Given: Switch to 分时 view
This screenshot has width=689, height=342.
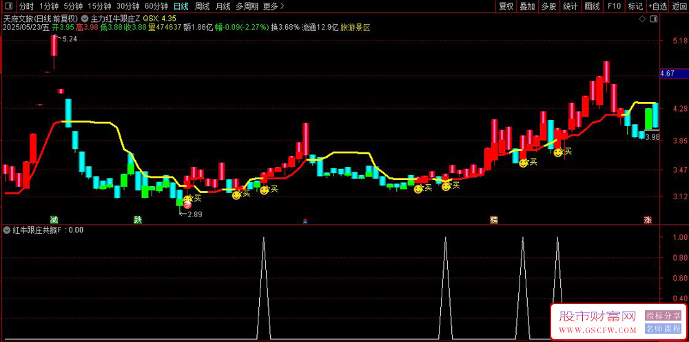Looking at the screenshot, I should tap(26, 6).
